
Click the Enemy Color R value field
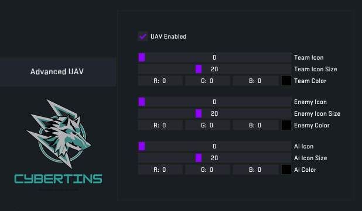pyautogui.click(x=160, y=125)
